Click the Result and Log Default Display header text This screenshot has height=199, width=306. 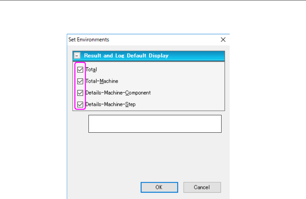pyautogui.click(x=126, y=56)
